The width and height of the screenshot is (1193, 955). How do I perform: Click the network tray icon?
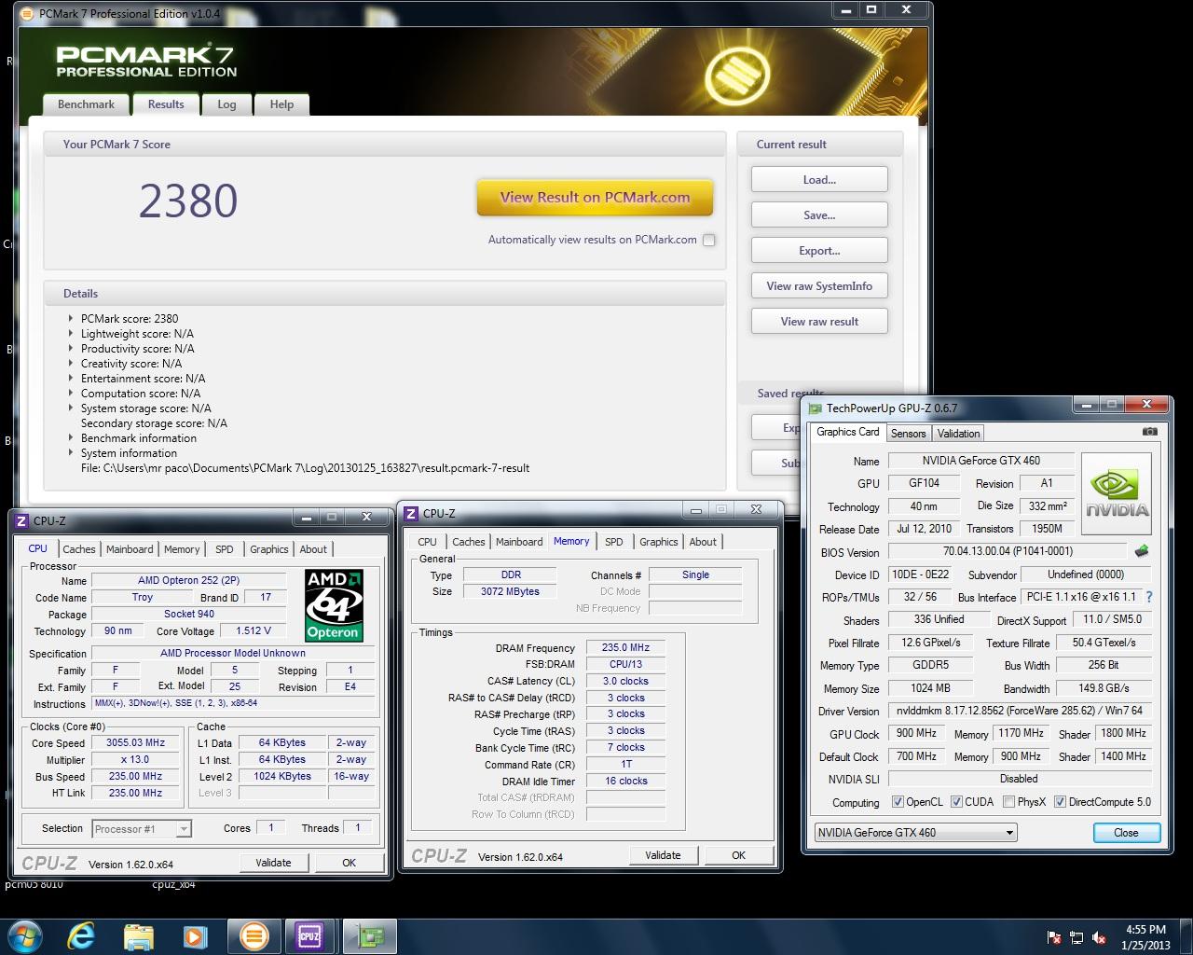click(x=1076, y=937)
